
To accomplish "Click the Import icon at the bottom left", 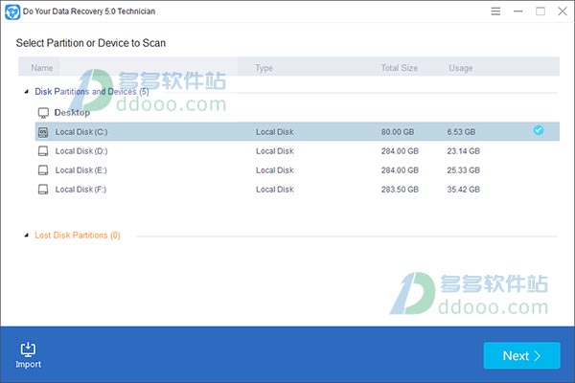I will [28, 349].
